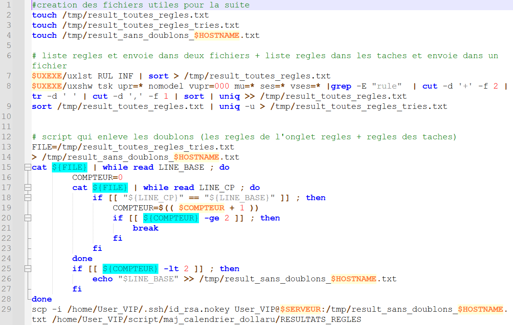Click 'RESULTATS_REGLES' at end of scp path
The height and width of the screenshot is (325, 513).
coord(321,320)
